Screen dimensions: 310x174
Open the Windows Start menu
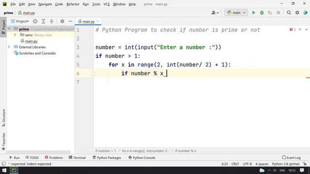click(x=4, y=170)
